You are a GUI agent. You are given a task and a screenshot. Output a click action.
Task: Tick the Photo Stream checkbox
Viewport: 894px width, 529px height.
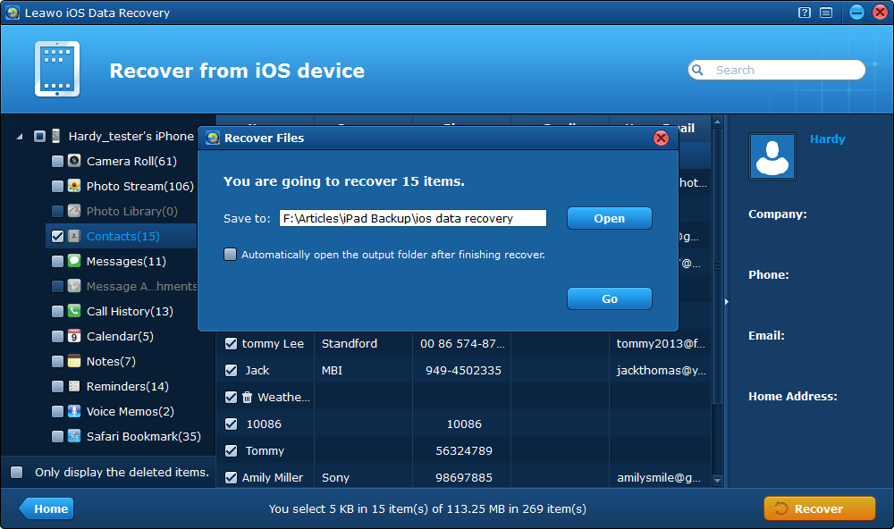pos(57,187)
